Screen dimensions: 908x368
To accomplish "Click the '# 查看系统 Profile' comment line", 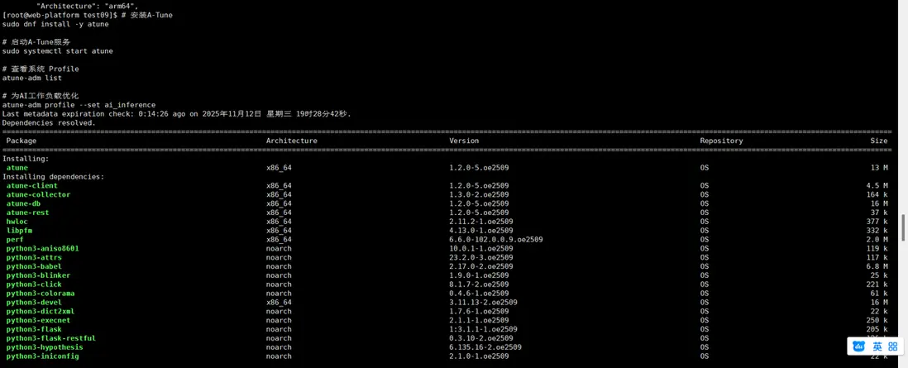I will tap(41, 69).
